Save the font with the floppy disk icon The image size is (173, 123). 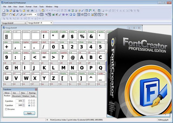pyautogui.click(x=14, y=10)
